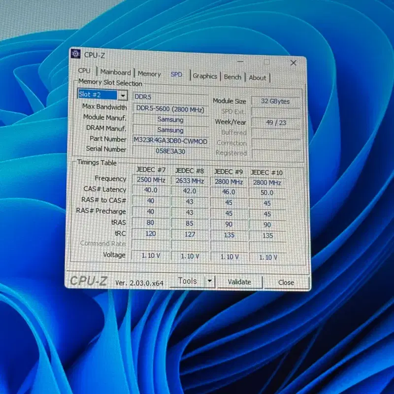Close the CPU-Z window with X
The width and height of the screenshot is (394, 394).
(x=293, y=63)
